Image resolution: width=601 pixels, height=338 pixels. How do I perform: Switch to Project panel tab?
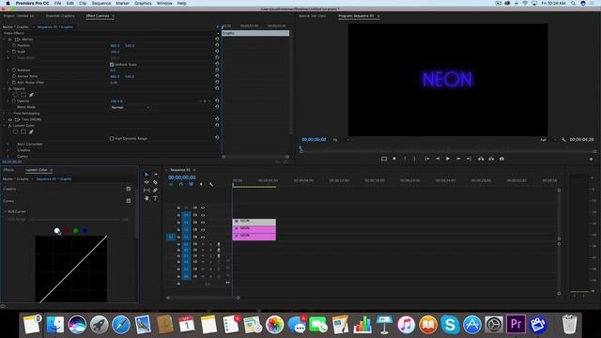(x=19, y=16)
